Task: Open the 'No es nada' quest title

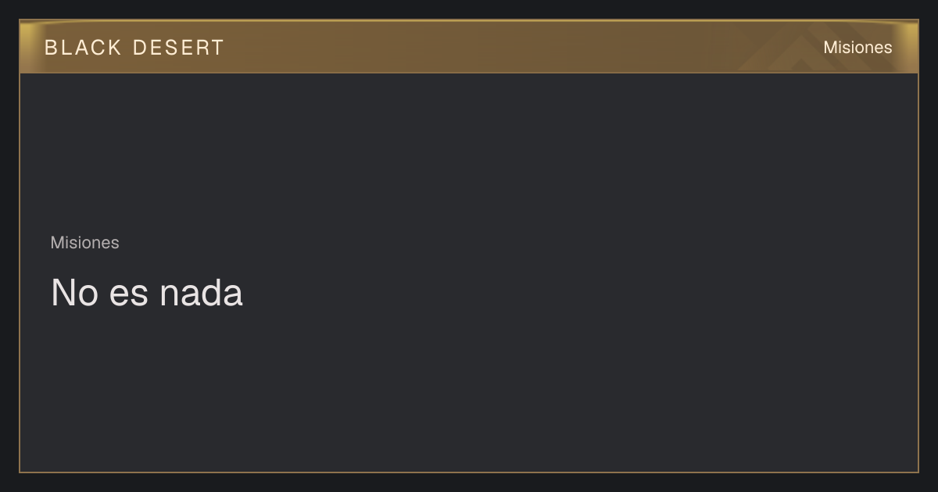Action: coord(147,293)
